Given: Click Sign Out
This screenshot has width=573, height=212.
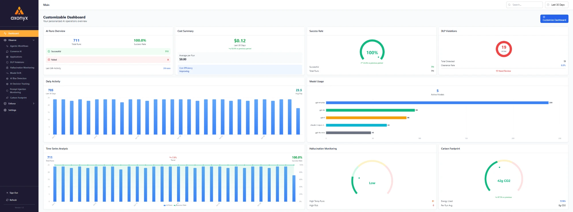Looking at the screenshot, I should coord(14,193).
